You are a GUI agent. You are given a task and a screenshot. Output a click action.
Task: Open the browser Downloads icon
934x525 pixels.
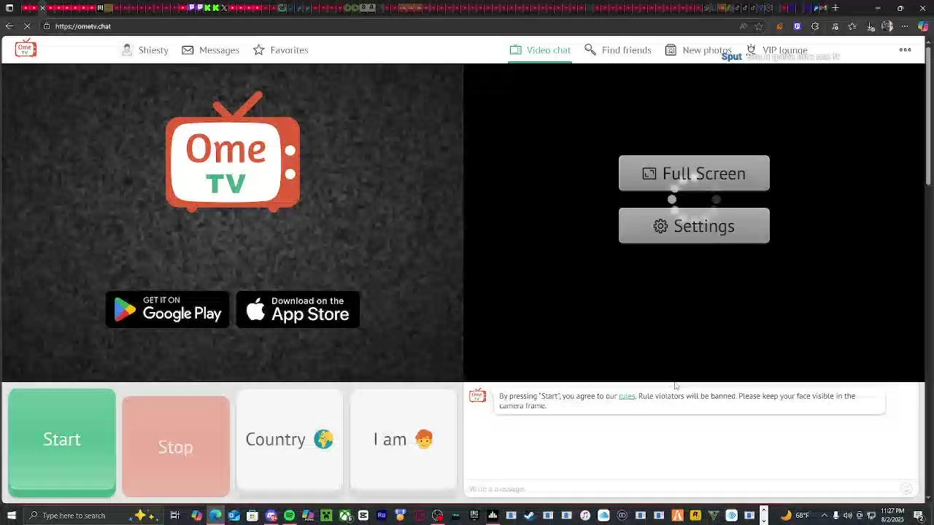[x=871, y=26]
